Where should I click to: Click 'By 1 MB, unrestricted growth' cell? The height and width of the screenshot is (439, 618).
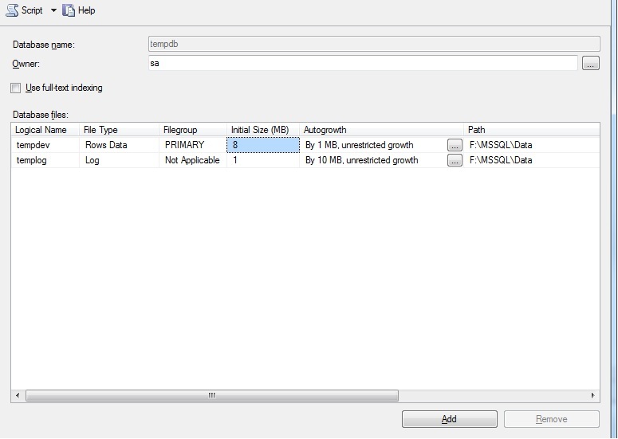pos(374,145)
